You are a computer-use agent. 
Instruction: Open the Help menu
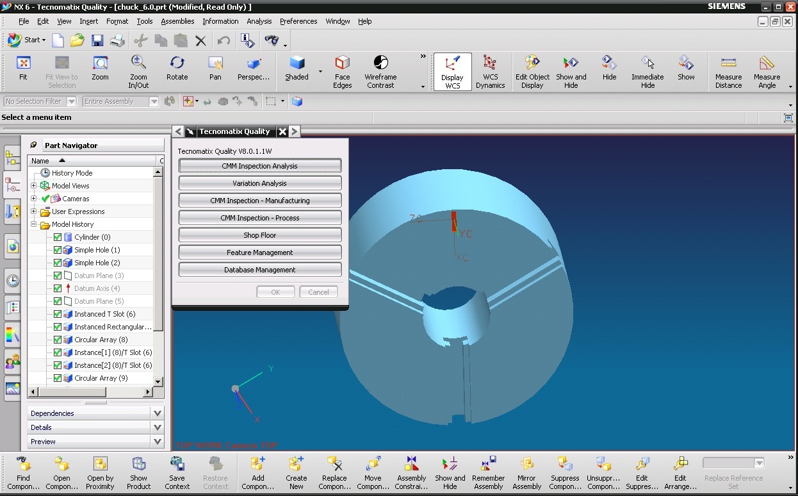pos(364,21)
